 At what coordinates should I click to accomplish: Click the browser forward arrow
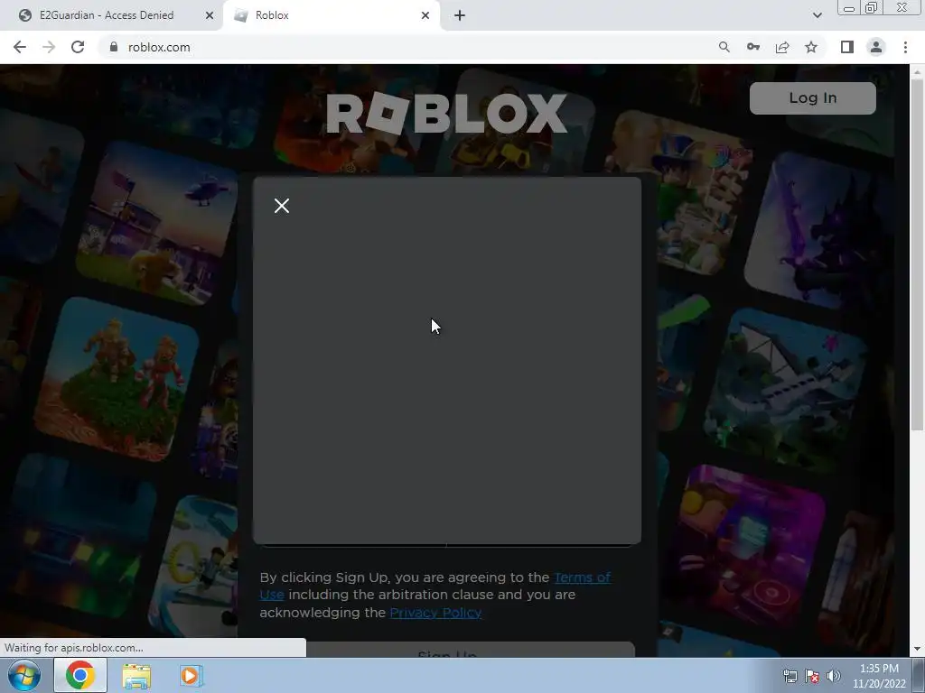pyautogui.click(x=49, y=47)
